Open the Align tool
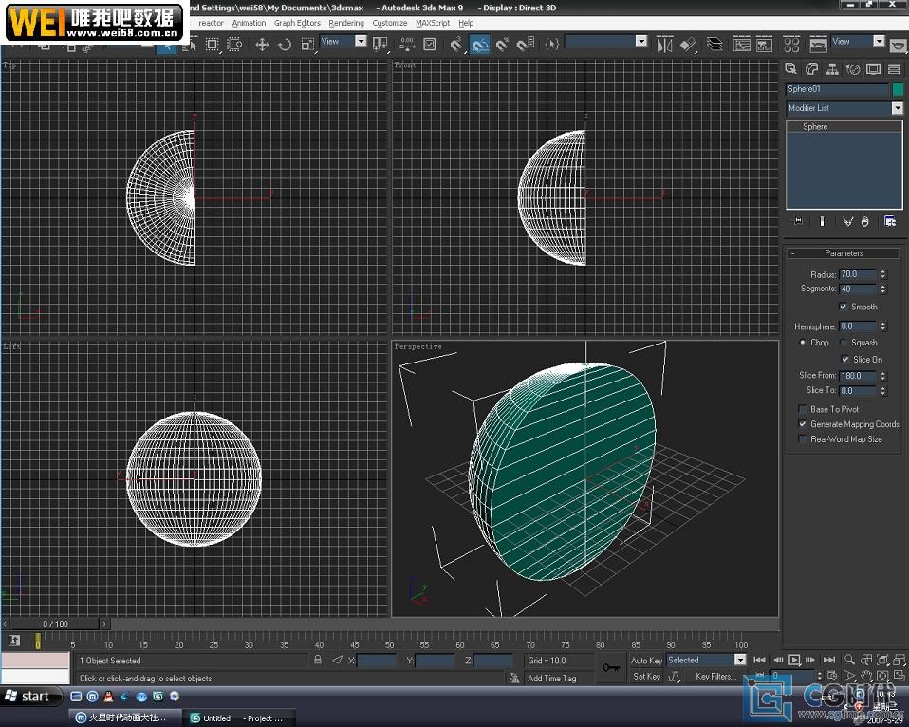The height and width of the screenshot is (727, 909). [688, 45]
